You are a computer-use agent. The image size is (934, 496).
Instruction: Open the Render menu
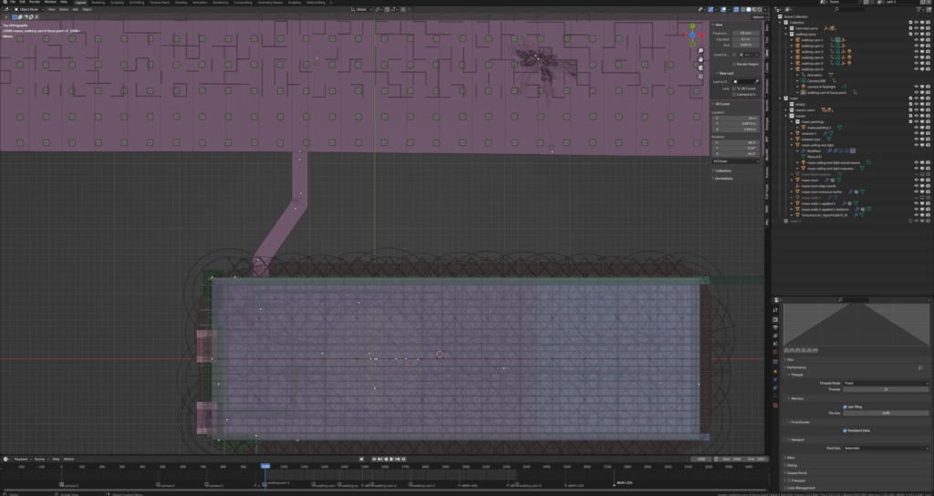point(36,3)
